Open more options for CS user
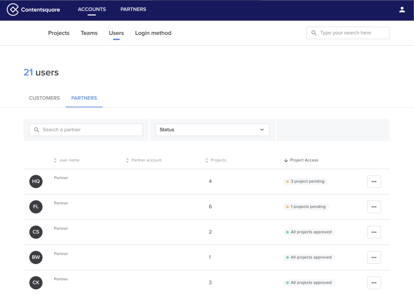The width and height of the screenshot is (414, 298). tap(374, 232)
